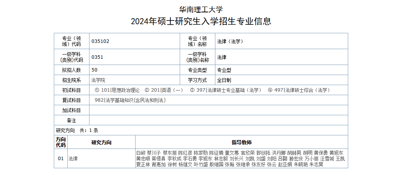Click the '招生院系' label cell
This screenshot has width=404, height=181.
[x=72, y=80]
